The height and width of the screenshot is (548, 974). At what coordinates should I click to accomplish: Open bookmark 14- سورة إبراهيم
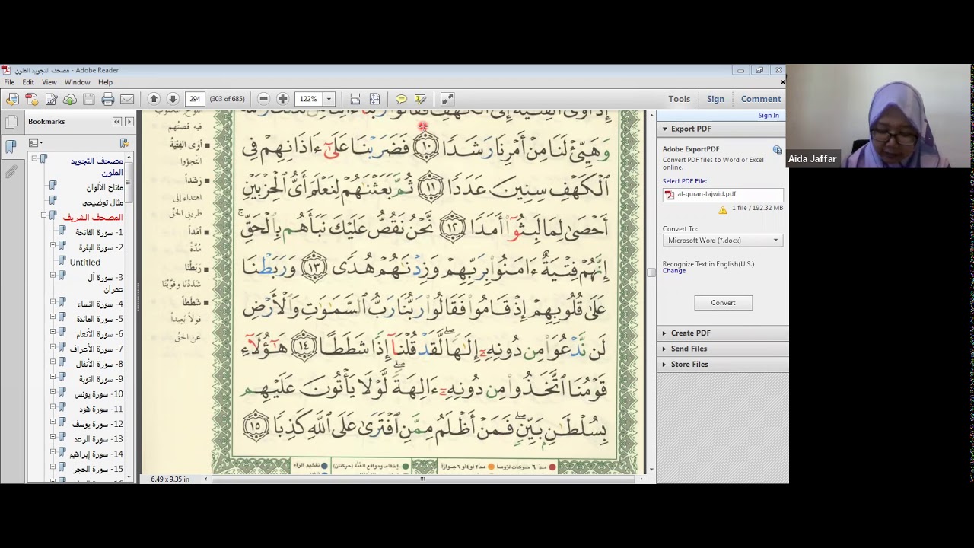click(x=96, y=454)
